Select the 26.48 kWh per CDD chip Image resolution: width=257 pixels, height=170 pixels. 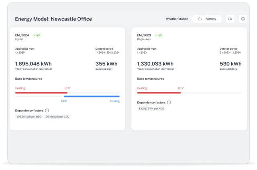click(57, 117)
